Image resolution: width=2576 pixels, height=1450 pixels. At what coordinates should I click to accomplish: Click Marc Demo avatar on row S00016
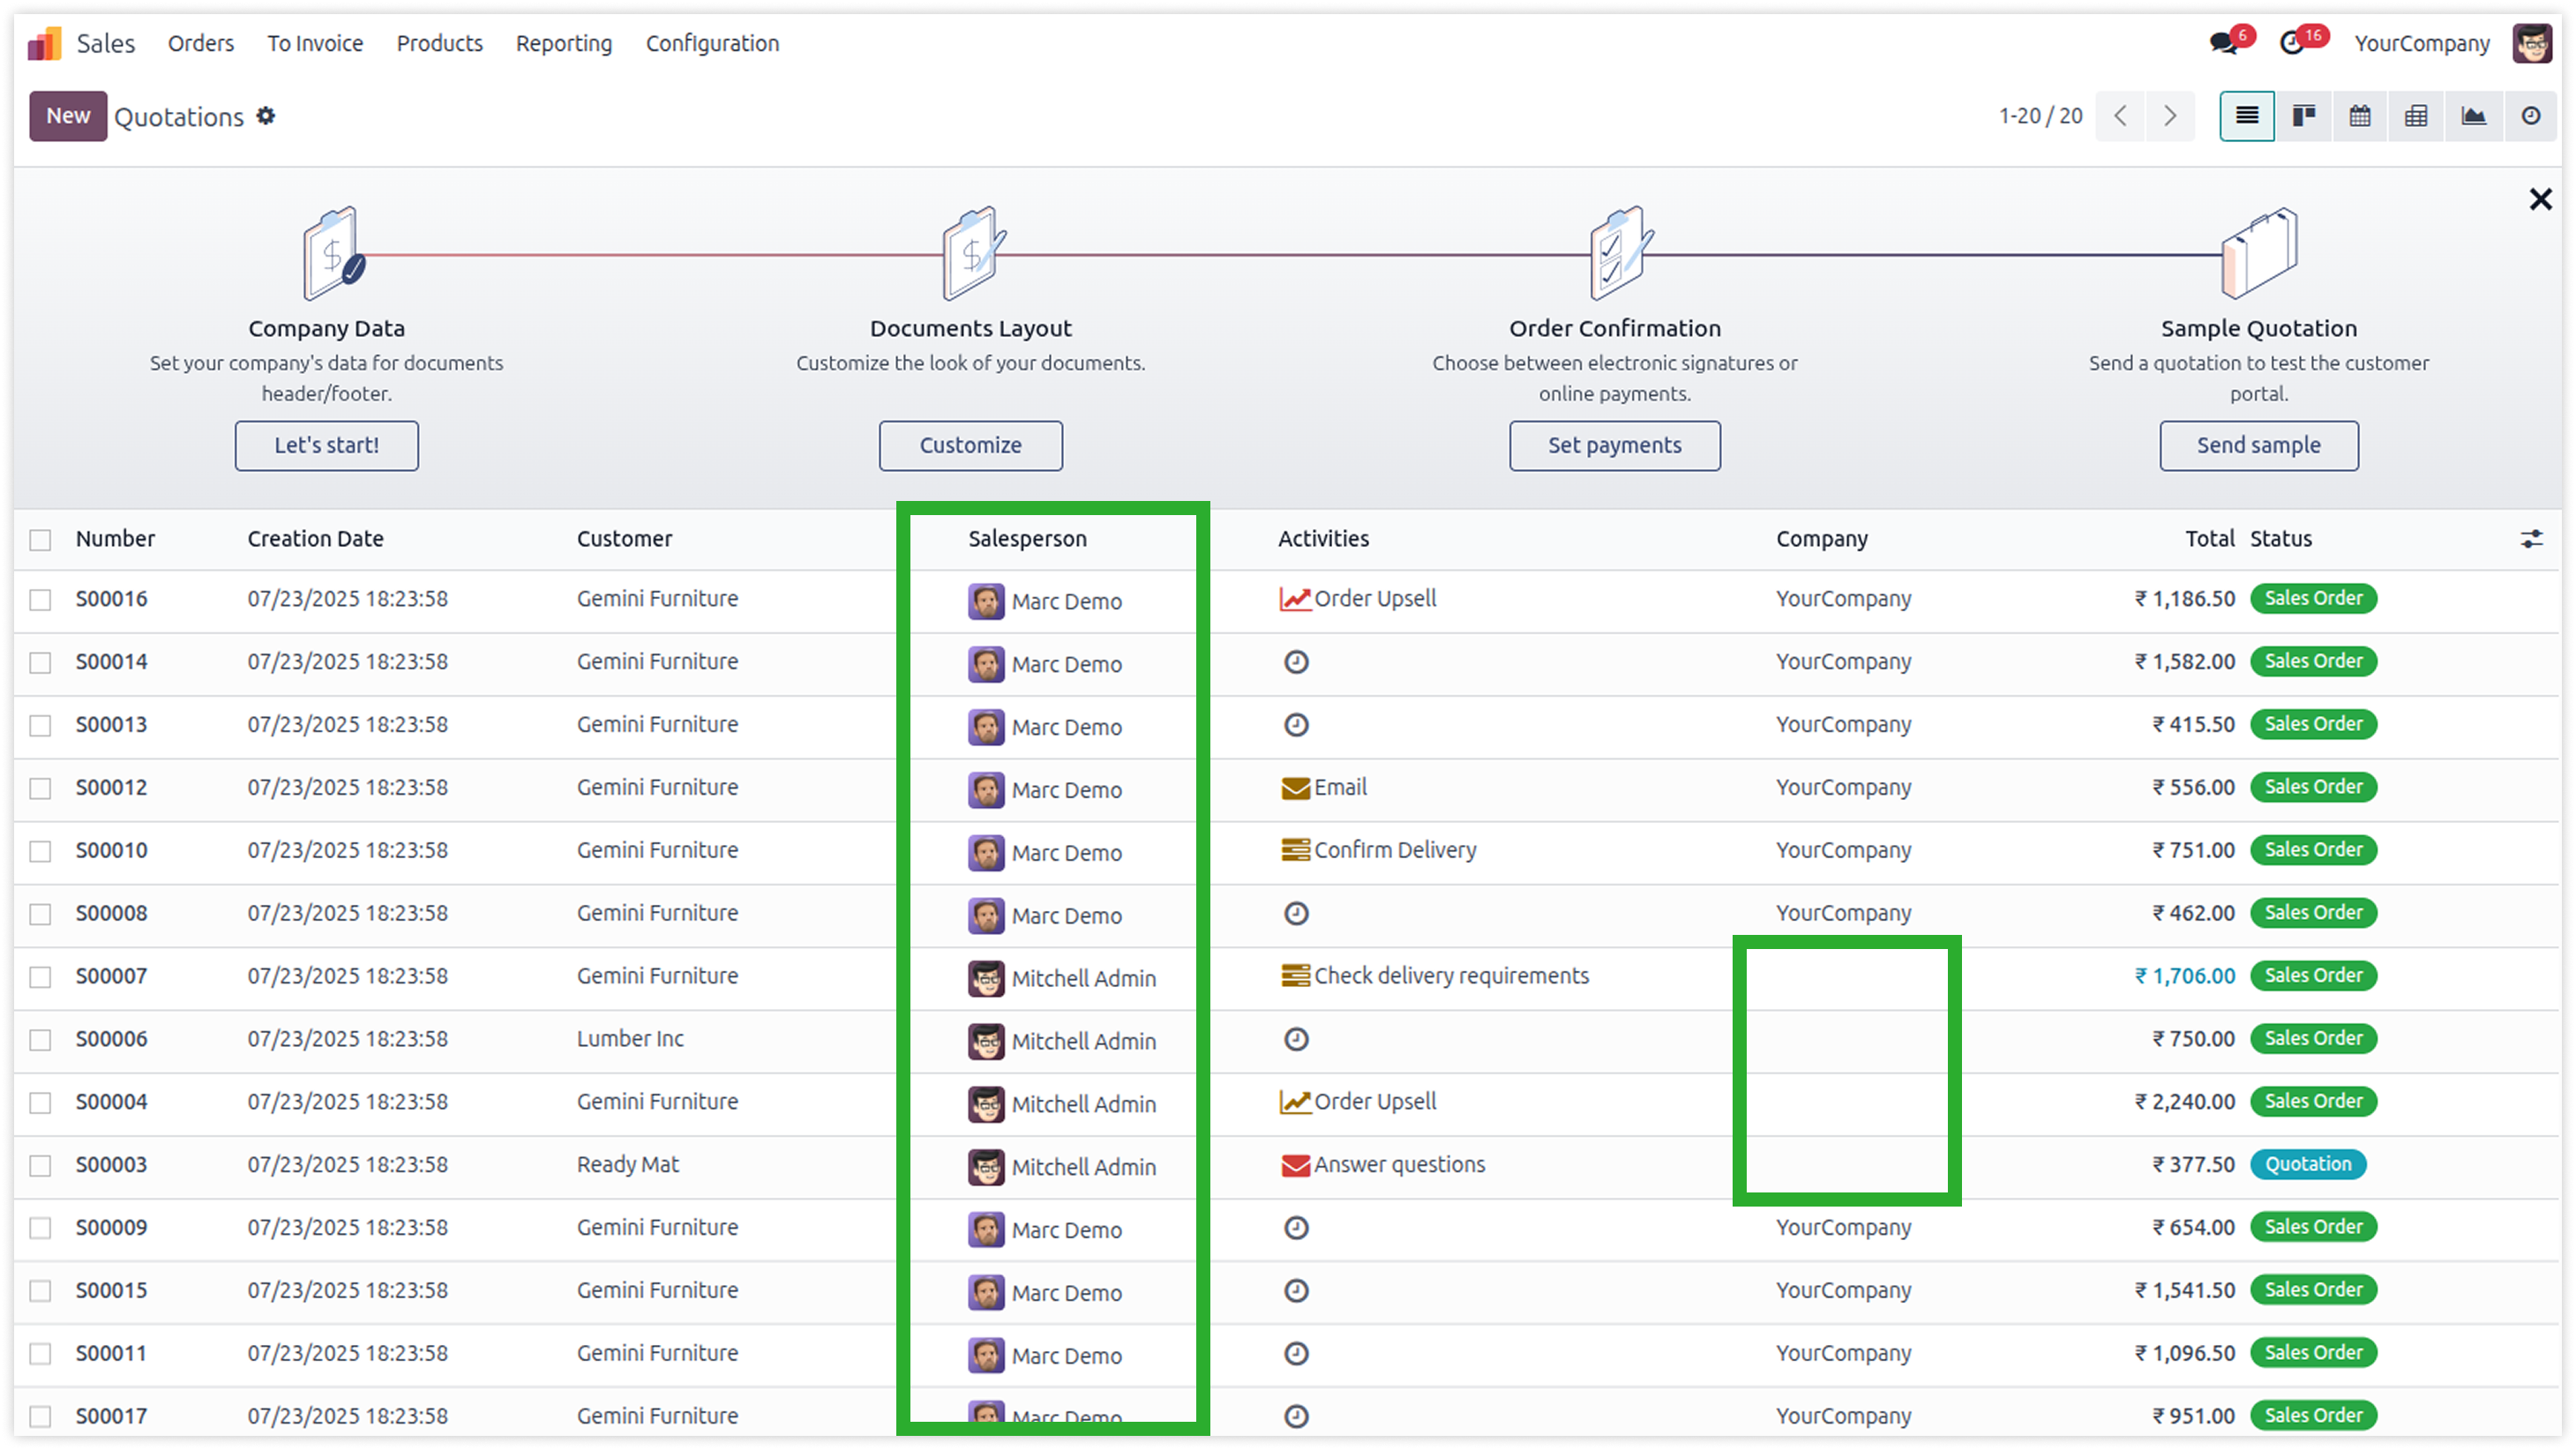tap(985, 602)
